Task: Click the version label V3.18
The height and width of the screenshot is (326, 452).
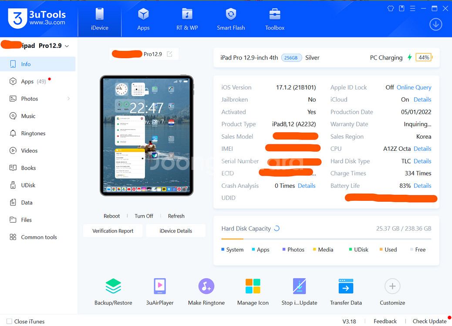Action: click(x=349, y=321)
